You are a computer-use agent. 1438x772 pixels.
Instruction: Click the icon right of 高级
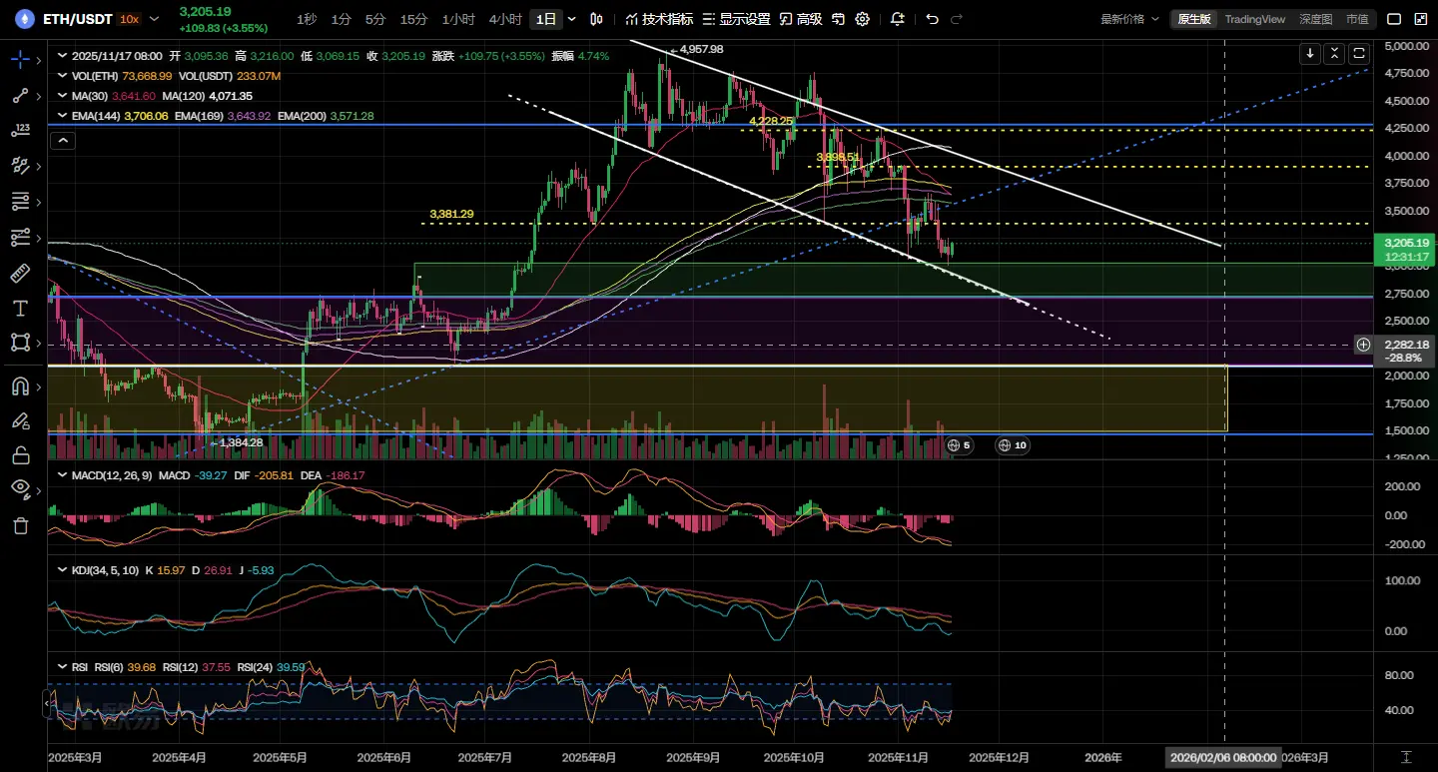838,19
